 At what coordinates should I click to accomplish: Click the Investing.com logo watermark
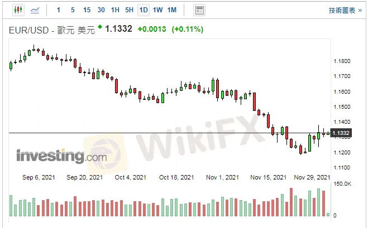[61, 156]
